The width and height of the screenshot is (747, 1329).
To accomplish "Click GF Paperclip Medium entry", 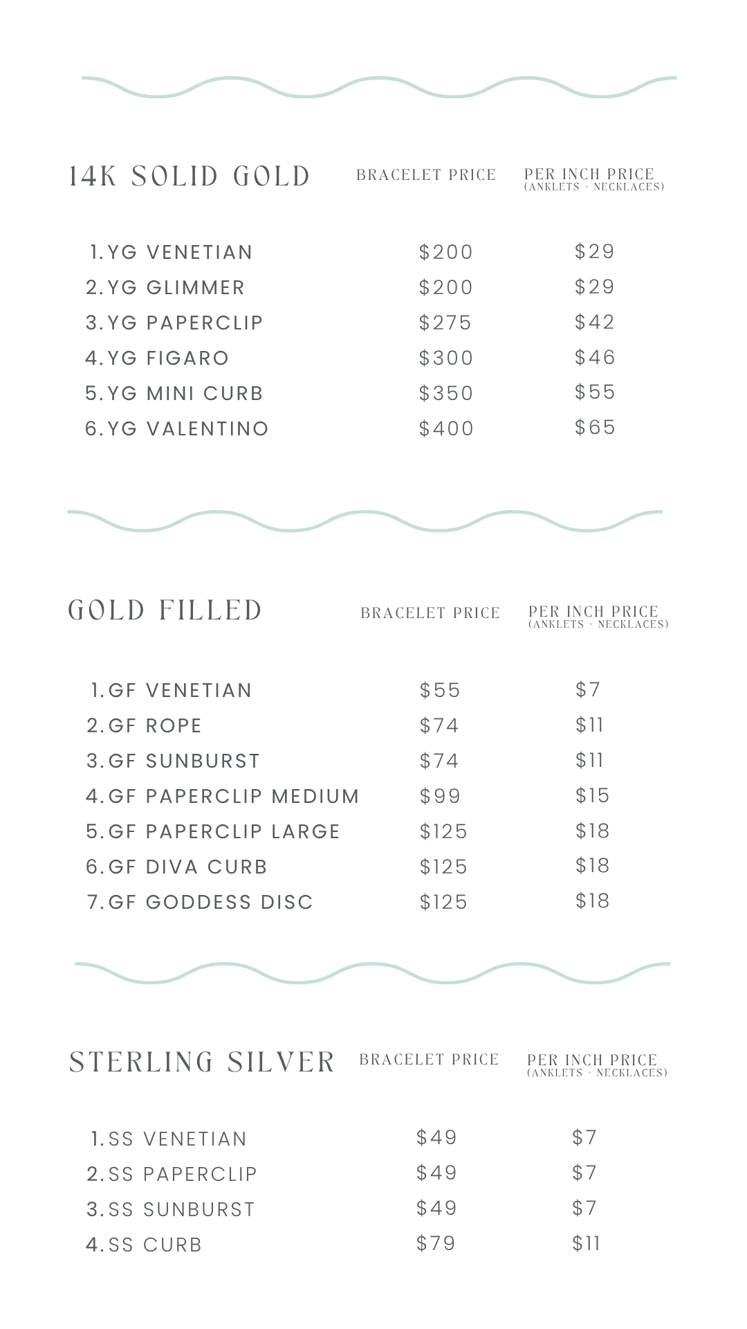I will (x=223, y=797).
